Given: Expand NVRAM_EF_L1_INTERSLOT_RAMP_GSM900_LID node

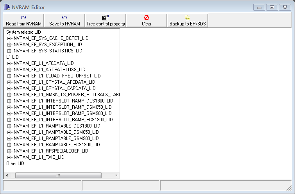Looking at the screenshot, I should 9,113.
